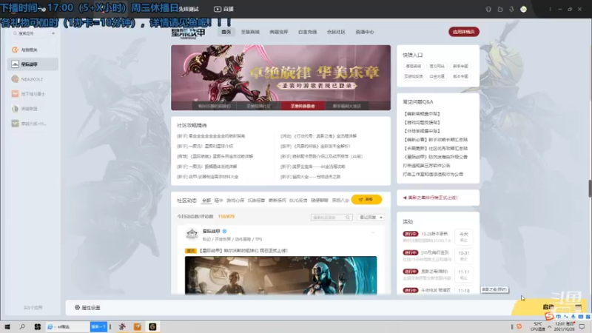Open the 10.28版本更新 activity entry
Viewport: 592px width, 333px height.
(437, 237)
